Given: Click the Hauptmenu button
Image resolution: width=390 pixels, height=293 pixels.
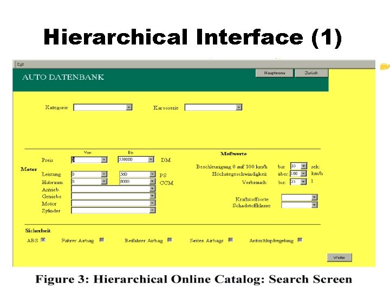Looking at the screenshot, I should click(x=274, y=73).
